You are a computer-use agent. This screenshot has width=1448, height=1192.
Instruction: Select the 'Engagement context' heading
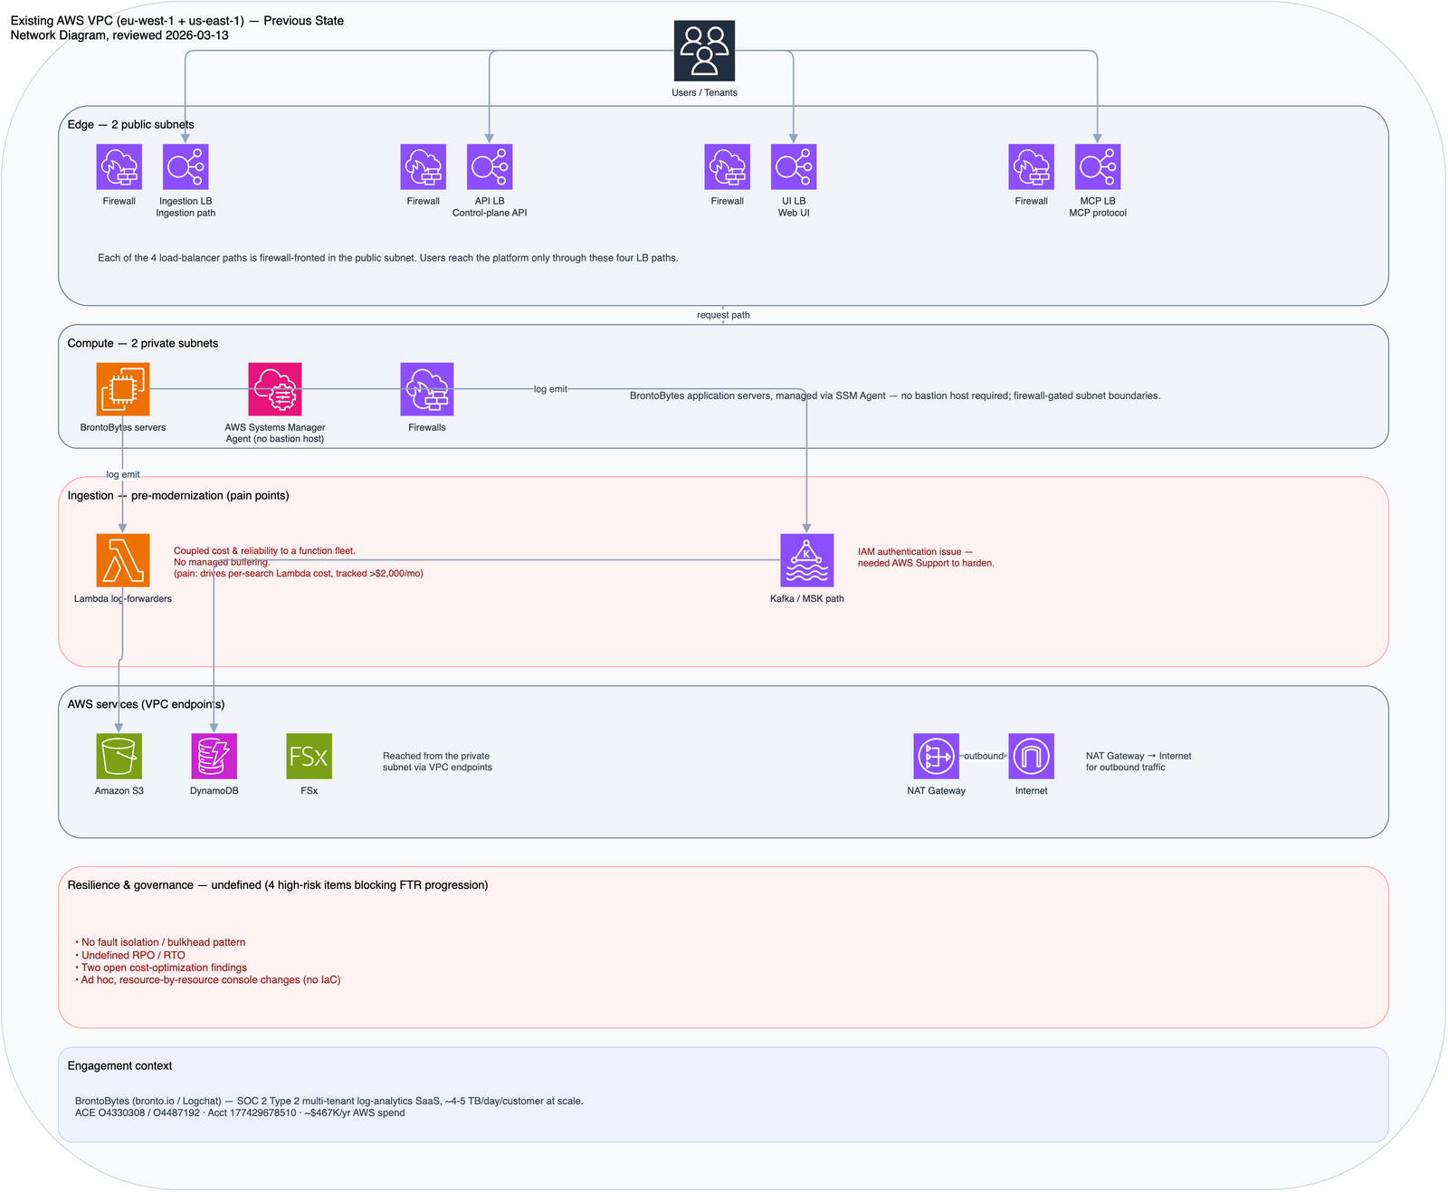pos(119,1066)
